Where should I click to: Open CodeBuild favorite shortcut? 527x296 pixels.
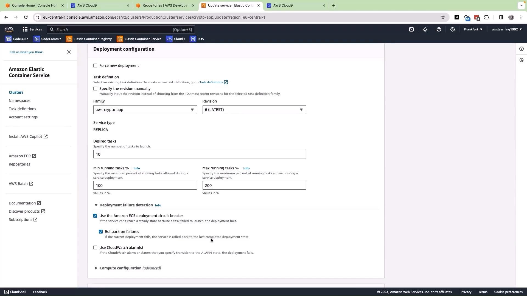17,39
